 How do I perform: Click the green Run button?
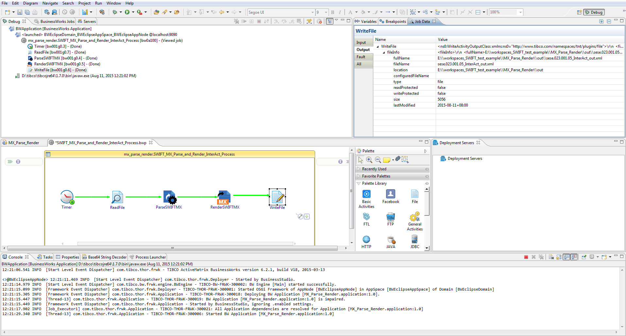[127, 12]
